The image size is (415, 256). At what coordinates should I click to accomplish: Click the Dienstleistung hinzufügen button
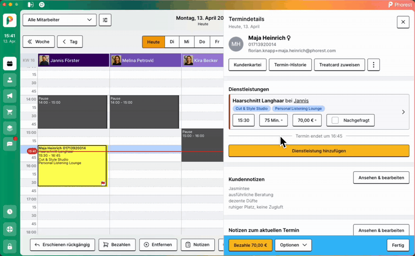(x=319, y=151)
